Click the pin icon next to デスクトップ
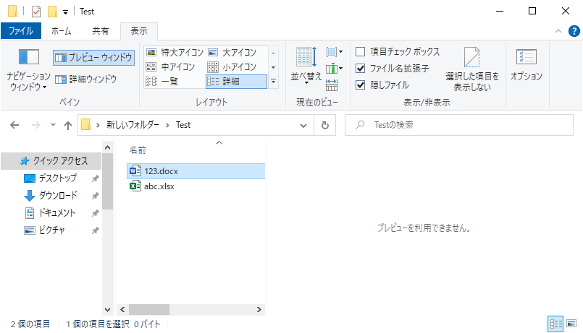The image size is (583, 333). point(95,178)
